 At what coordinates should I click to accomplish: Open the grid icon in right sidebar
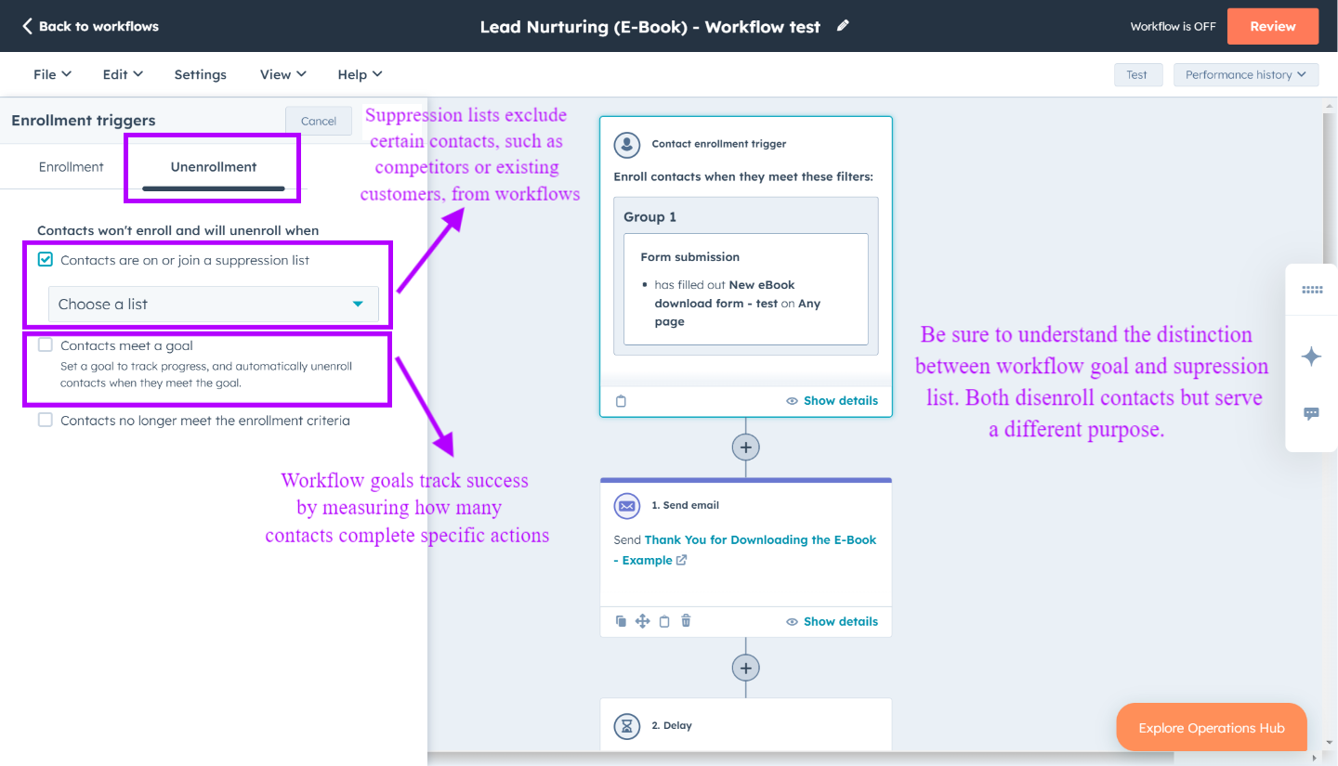pyautogui.click(x=1312, y=290)
